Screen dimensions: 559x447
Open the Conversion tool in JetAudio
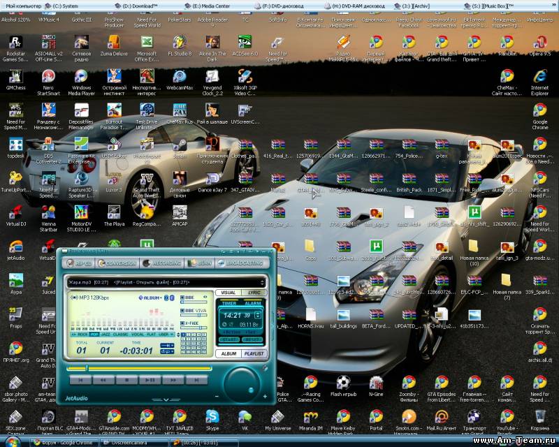[117, 263]
